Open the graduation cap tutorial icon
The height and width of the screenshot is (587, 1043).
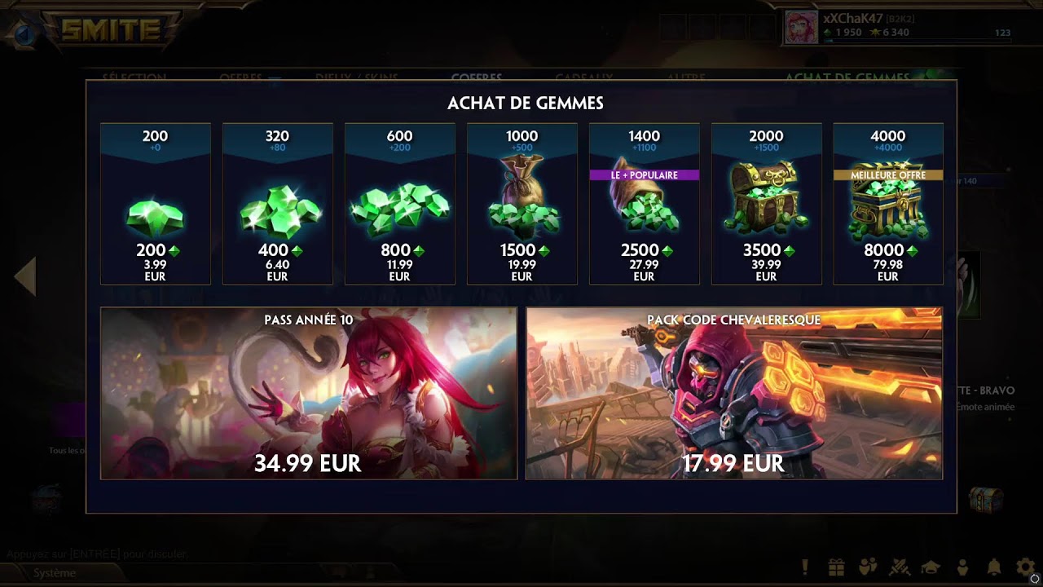pyautogui.click(x=931, y=567)
